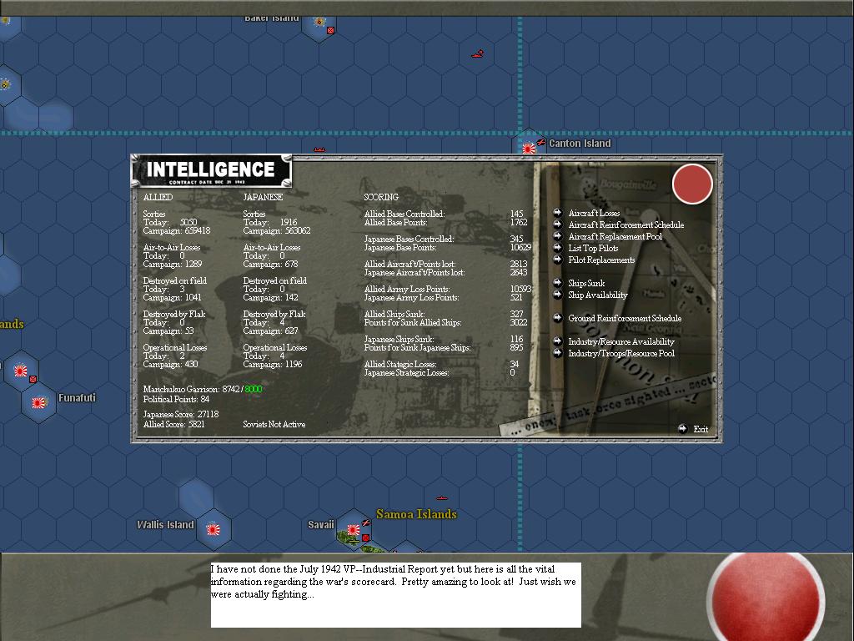Select Wallis Island Japanese base flag
Screen dimensions: 854x641
tap(213, 529)
